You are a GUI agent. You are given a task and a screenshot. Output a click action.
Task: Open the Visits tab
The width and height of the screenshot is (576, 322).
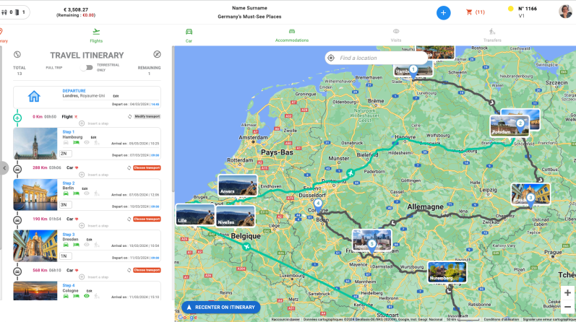point(396,35)
